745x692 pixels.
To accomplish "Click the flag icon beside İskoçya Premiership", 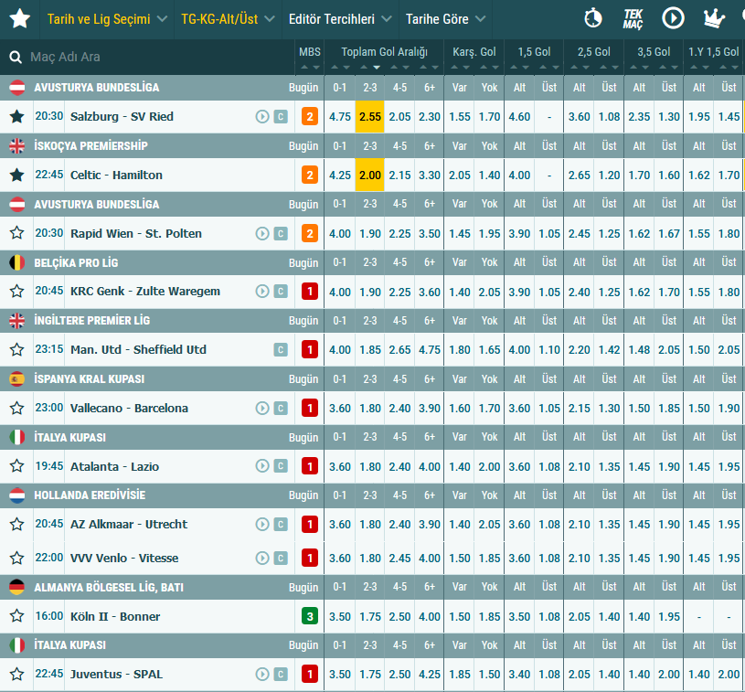I will 17,146.
